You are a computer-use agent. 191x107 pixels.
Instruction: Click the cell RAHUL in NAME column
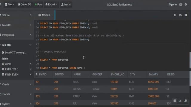tap(77, 96)
